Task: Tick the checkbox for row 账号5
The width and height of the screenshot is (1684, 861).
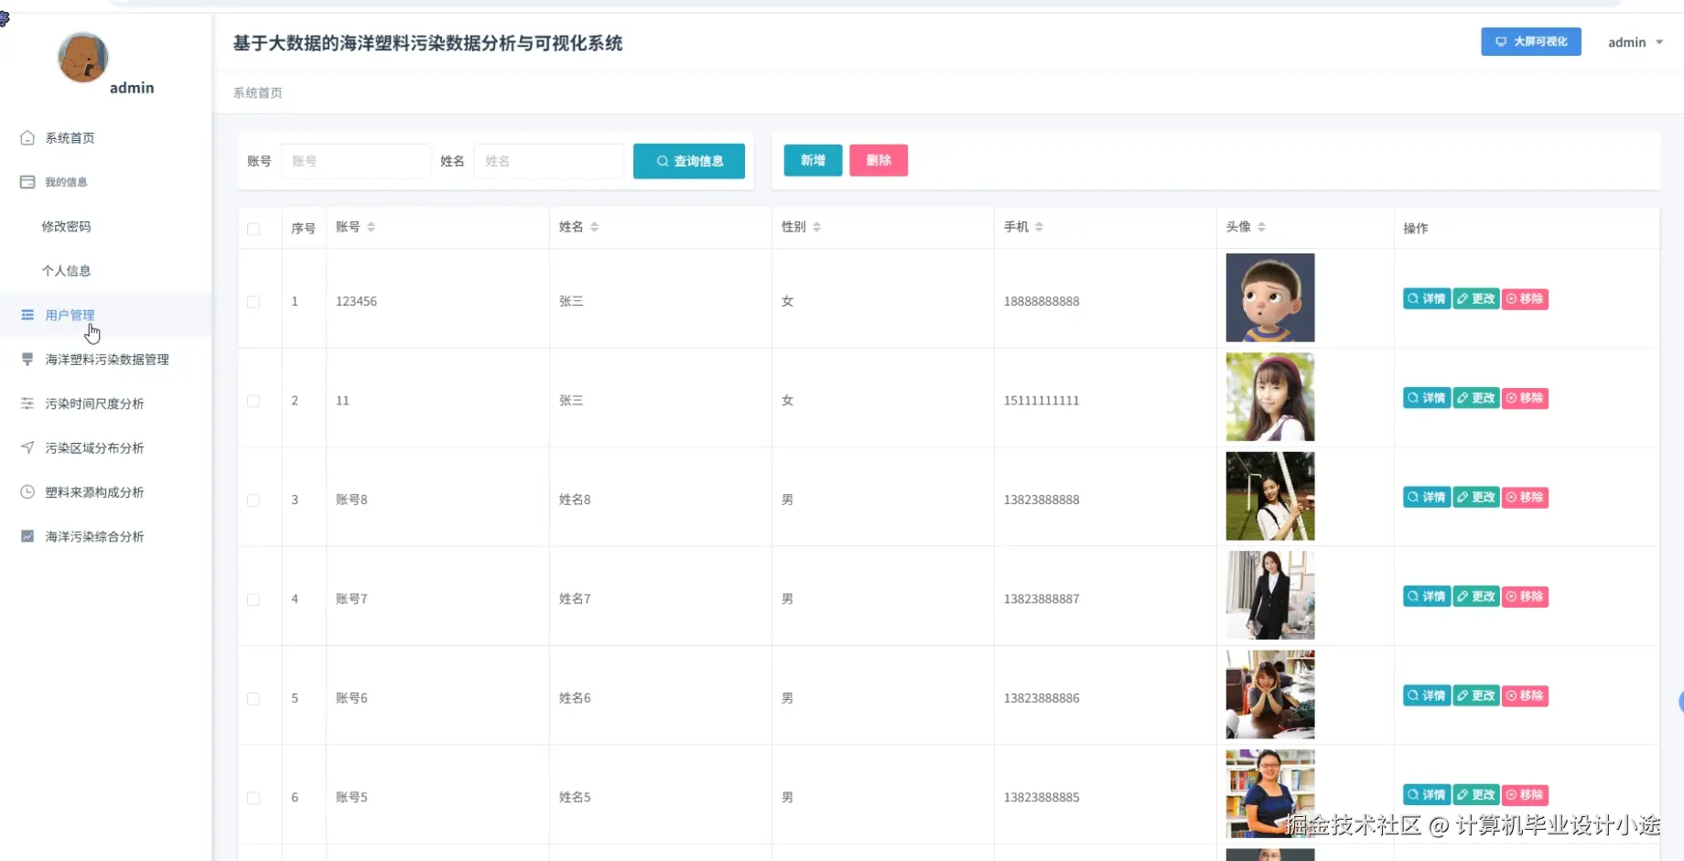Action: pos(254,798)
